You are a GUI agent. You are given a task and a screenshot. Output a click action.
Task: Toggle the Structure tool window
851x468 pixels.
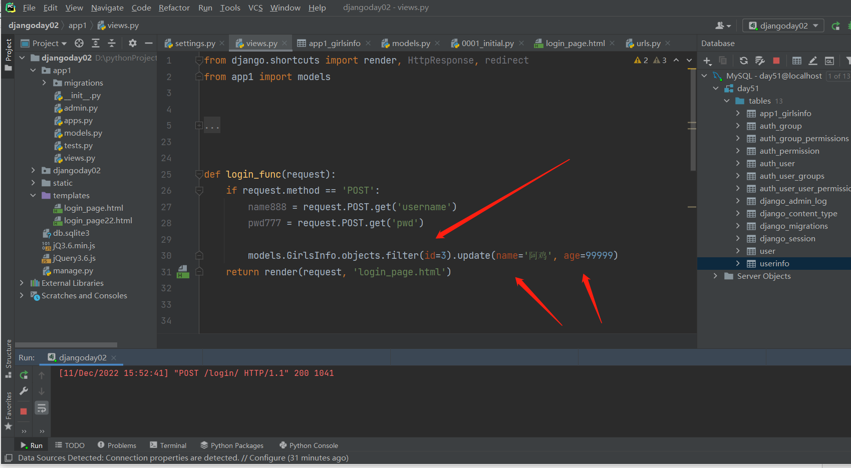pos(8,359)
